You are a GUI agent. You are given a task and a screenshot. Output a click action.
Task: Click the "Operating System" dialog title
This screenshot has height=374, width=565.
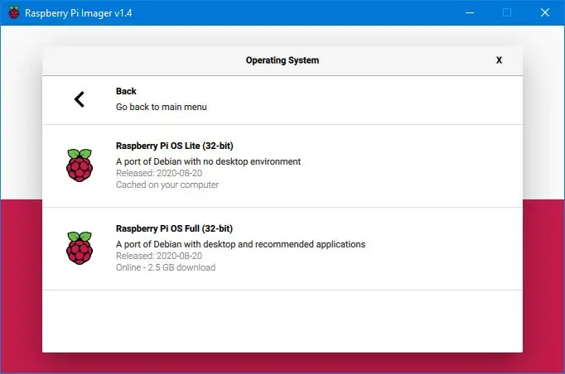click(282, 60)
